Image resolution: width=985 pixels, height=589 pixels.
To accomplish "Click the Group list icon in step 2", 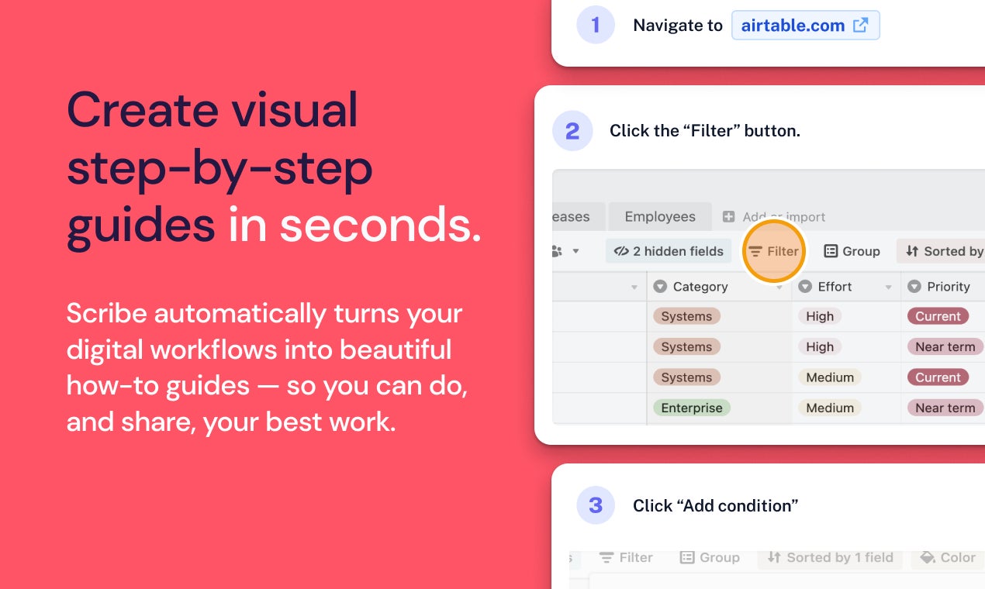I will click(831, 251).
